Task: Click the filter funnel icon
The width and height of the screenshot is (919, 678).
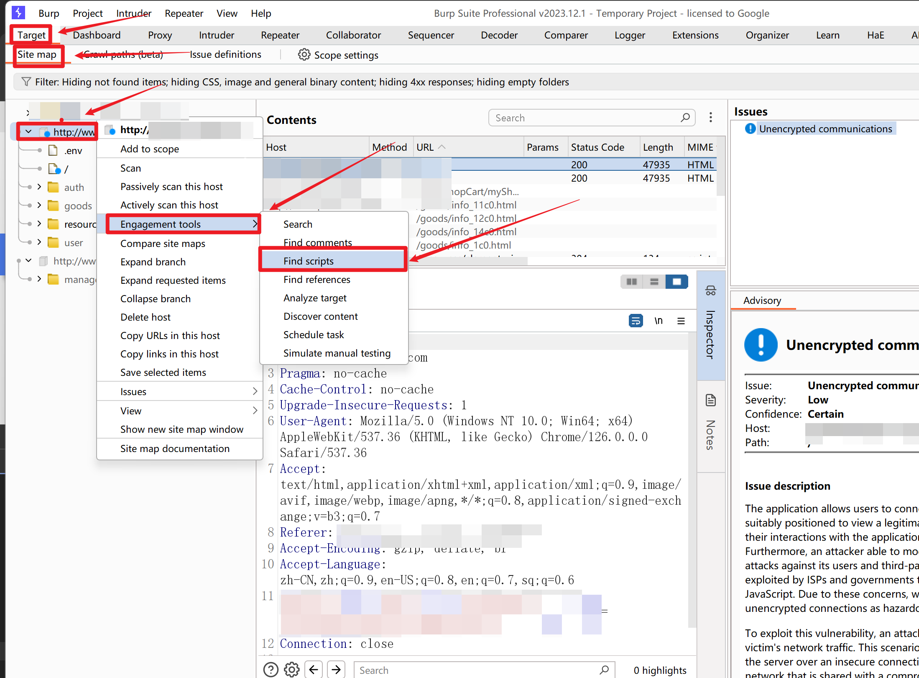Action: [x=26, y=82]
